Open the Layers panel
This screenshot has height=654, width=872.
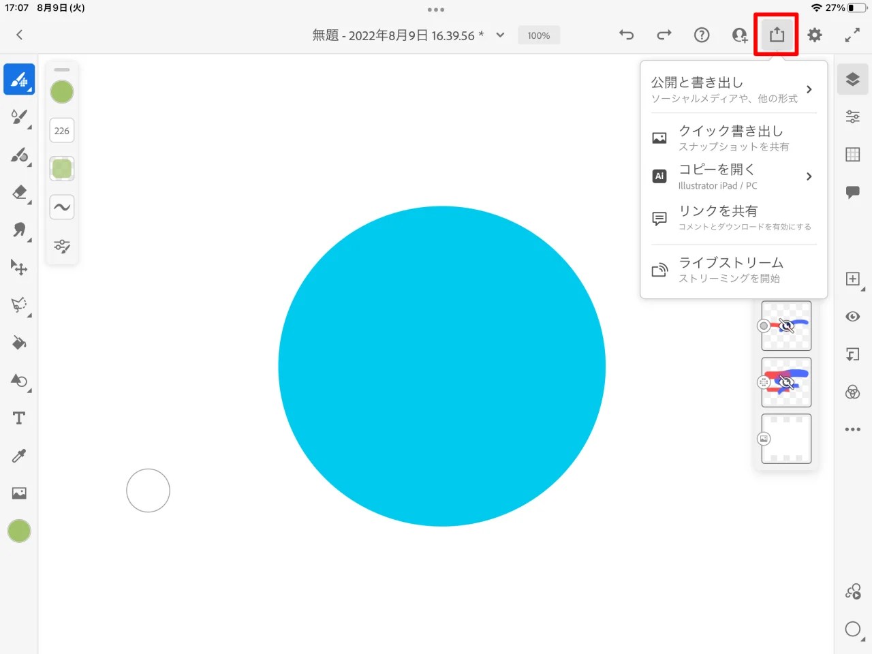[852, 78]
